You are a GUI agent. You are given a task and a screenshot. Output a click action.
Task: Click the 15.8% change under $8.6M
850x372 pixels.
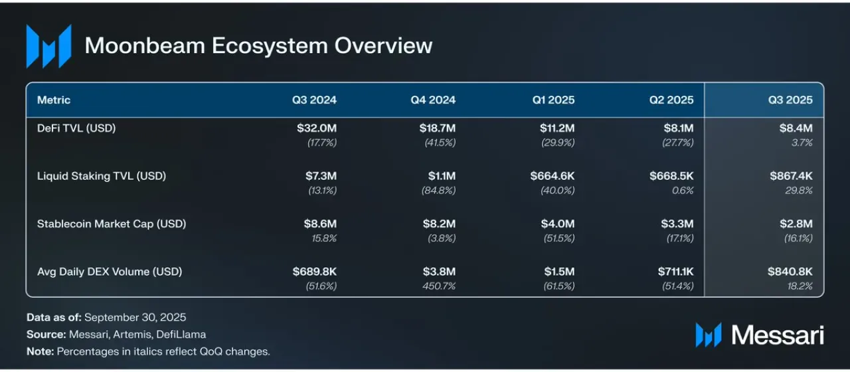(325, 238)
